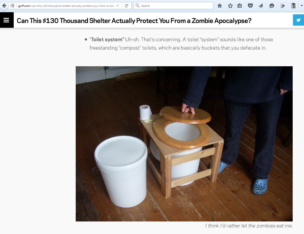
Task: Share article via Twitter button
Action: coord(298,20)
